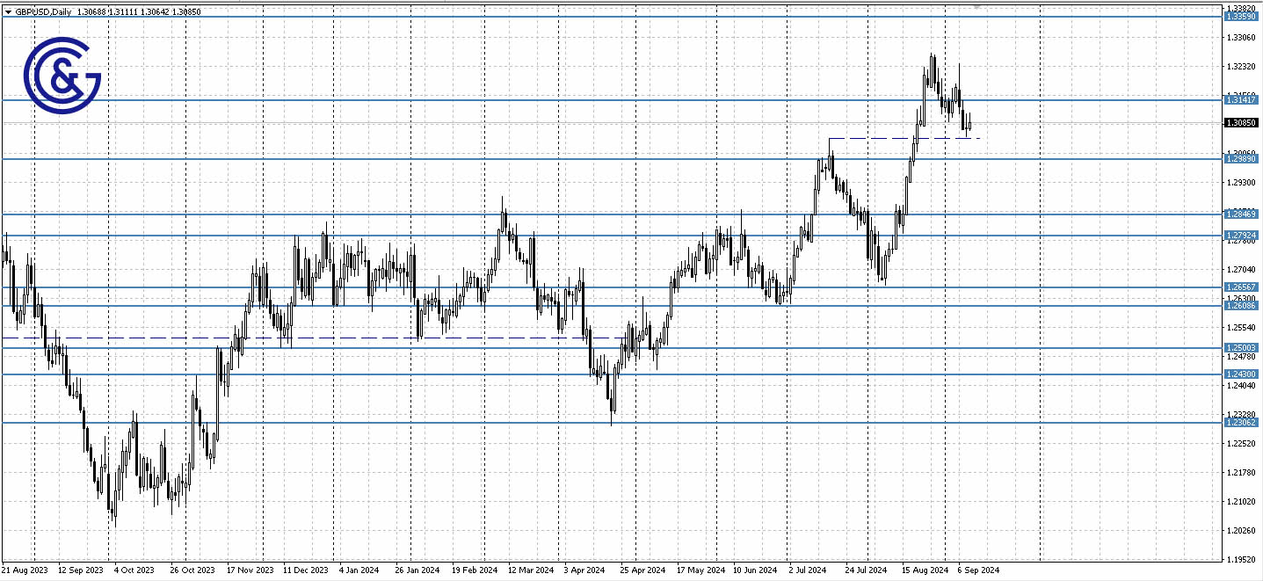Click the 6 Sep 2024 date label
Viewport: 1263px width, 581px height.
click(979, 570)
